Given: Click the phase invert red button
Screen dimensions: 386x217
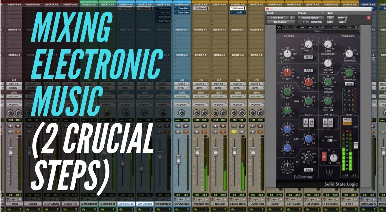Looking at the screenshot, I should click(x=324, y=157).
